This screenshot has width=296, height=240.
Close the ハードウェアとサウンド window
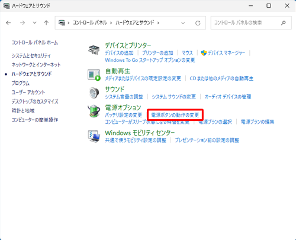pyautogui.click(x=287, y=6)
